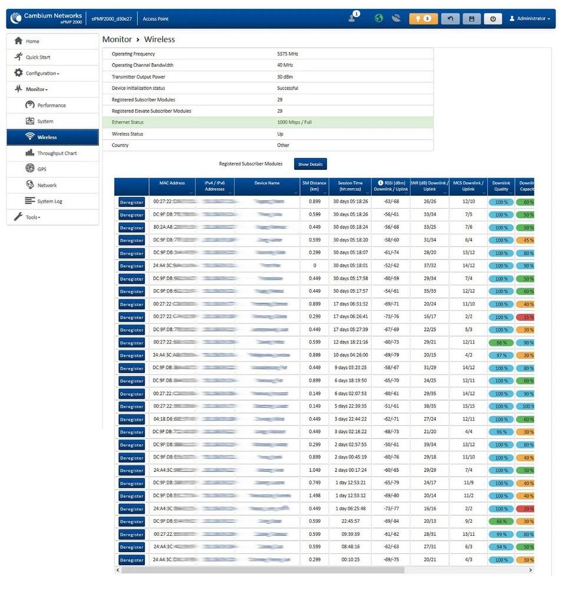Open the Throughput Chart page

(x=57, y=153)
